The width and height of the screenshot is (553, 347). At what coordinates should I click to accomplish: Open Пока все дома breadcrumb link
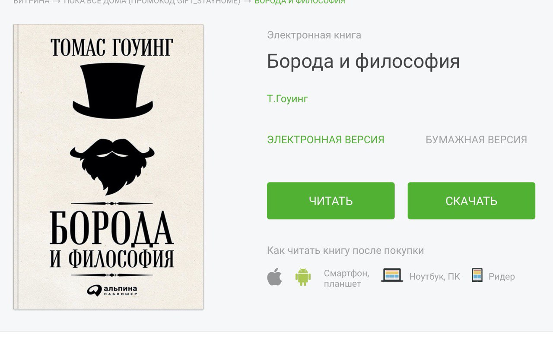click(x=152, y=2)
